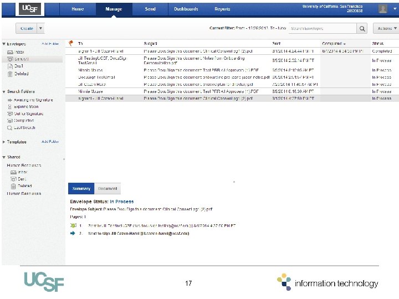Open the Reports tab
This screenshot has height=299, width=399.
[222, 9]
